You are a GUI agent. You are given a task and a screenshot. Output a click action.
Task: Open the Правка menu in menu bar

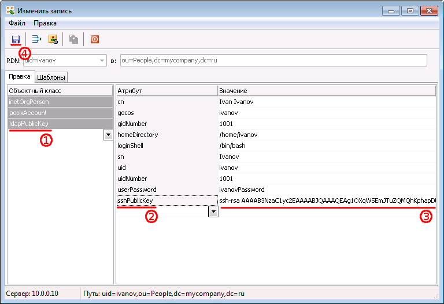pyautogui.click(x=45, y=23)
